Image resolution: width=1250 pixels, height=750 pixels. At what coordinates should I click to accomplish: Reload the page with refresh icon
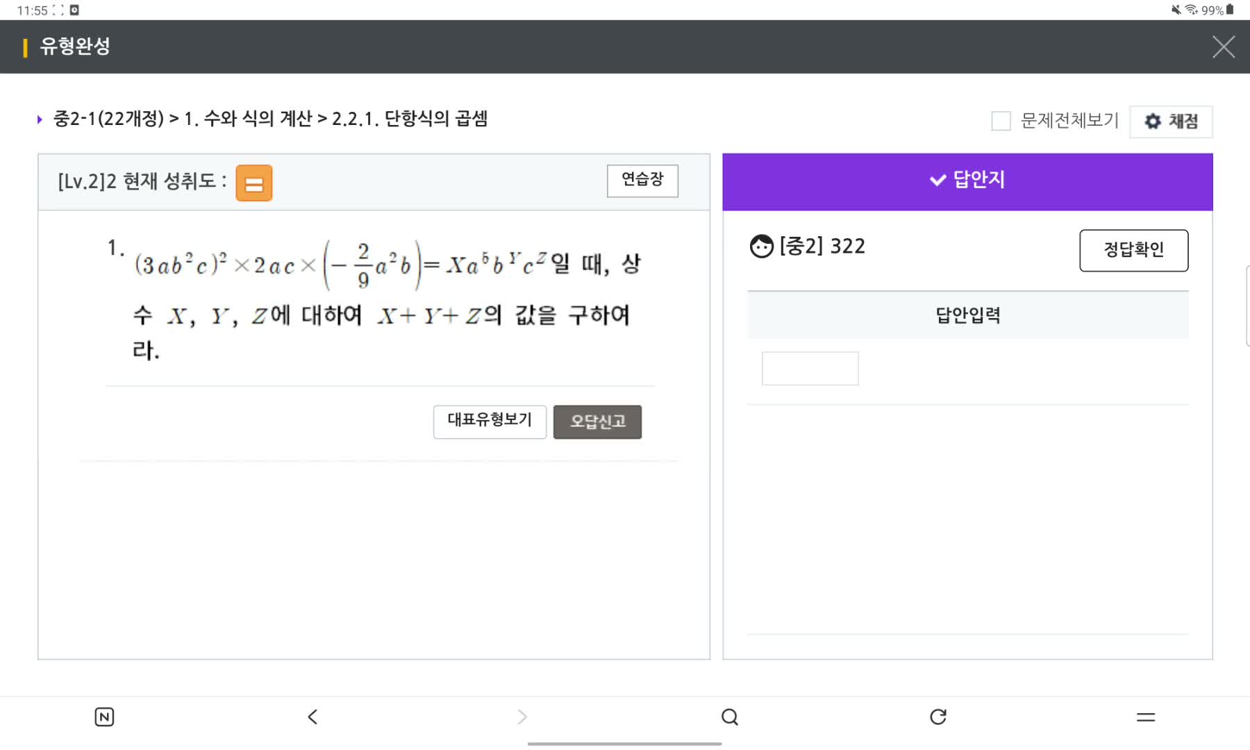coord(938,717)
